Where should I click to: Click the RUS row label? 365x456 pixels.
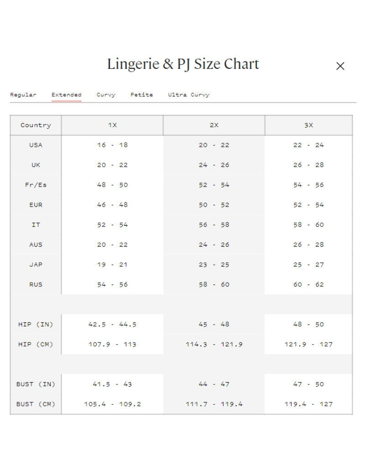(36, 285)
